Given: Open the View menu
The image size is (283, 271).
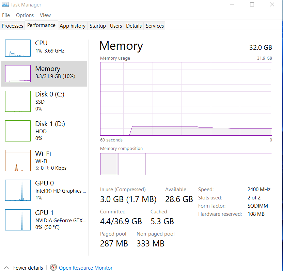Looking at the screenshot, I should pyautogui.click(x=45, y=15).
